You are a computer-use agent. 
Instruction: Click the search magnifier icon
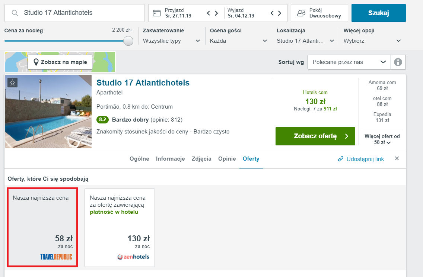tap(15, 13)
